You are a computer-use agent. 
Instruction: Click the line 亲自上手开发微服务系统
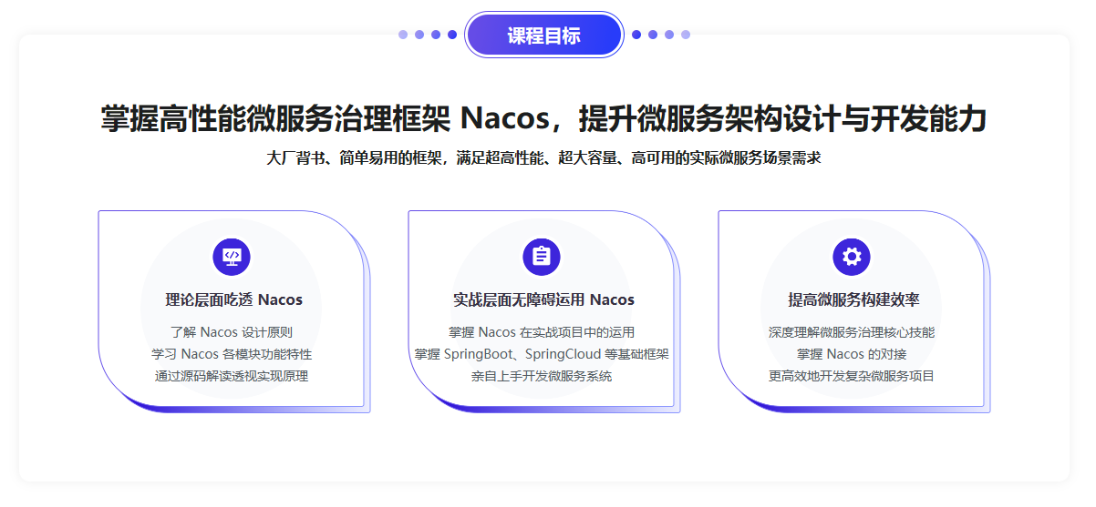click(542, 376)
